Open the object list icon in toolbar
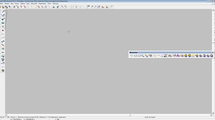 point(46,7)
